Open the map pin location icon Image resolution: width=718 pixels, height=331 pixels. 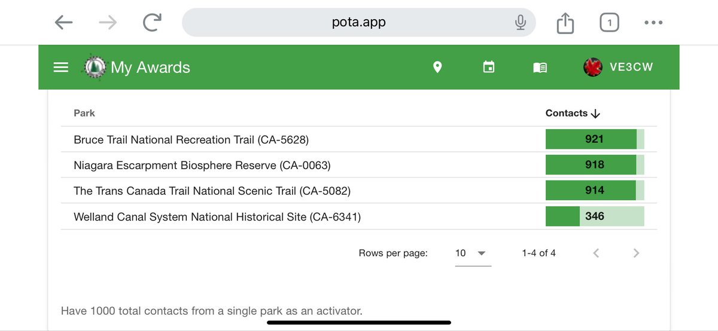coord(437,67)
